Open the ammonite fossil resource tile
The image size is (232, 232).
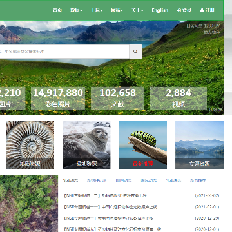[x=30, y=145]
